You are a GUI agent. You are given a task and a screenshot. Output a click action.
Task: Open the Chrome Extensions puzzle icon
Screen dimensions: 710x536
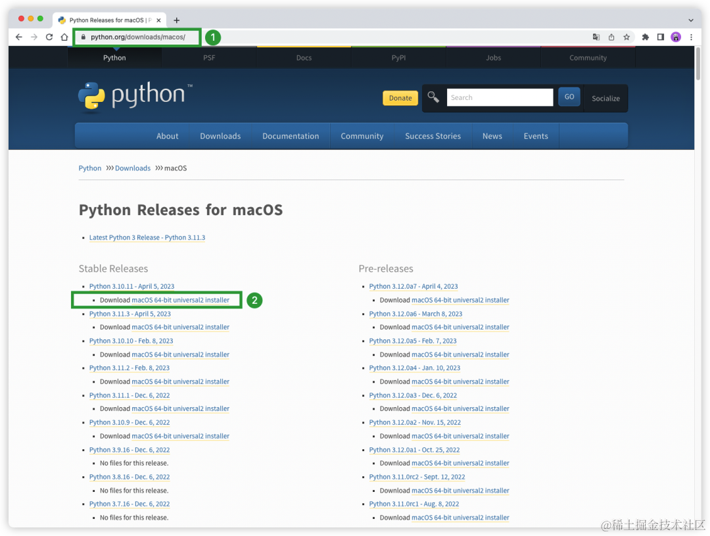point(646,37)
